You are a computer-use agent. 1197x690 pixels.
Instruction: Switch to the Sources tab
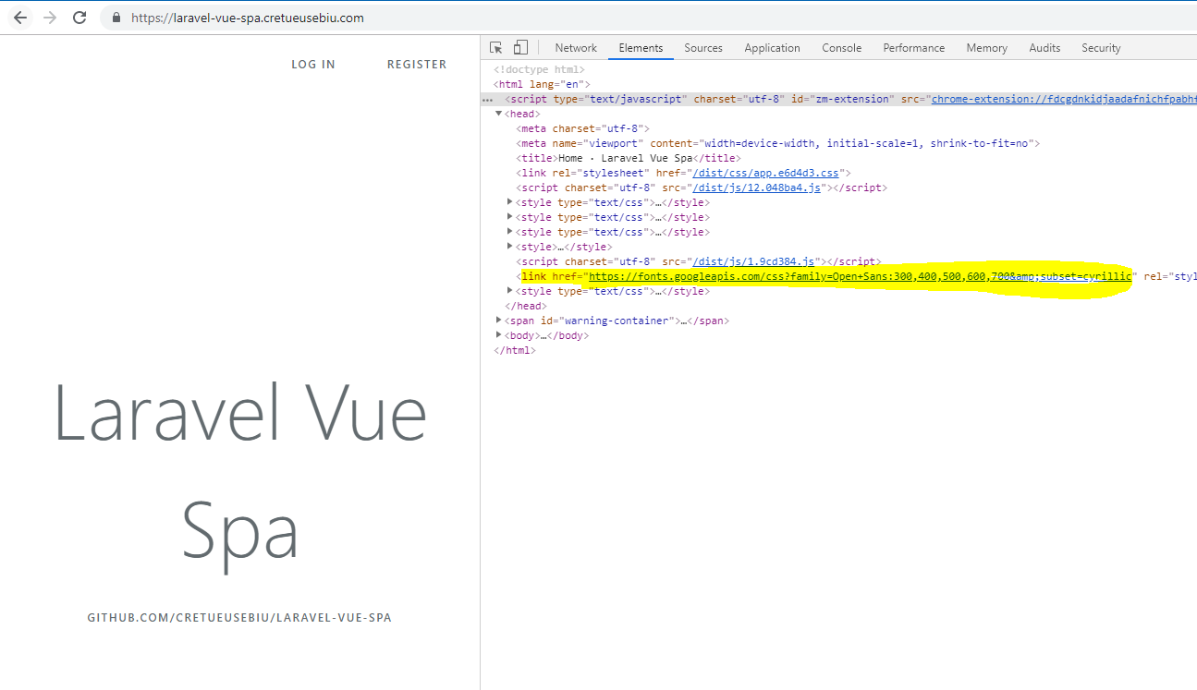click(702, 47)
